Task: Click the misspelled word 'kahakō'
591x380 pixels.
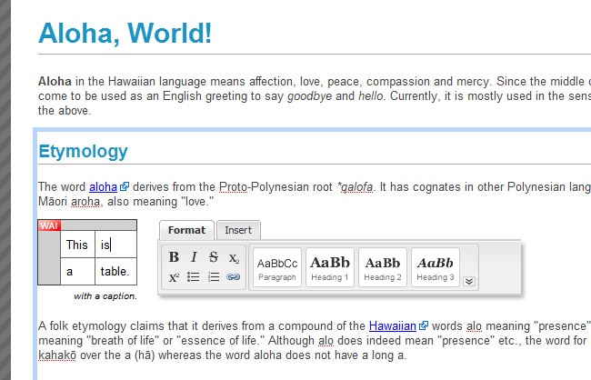Action: [57, 355]
